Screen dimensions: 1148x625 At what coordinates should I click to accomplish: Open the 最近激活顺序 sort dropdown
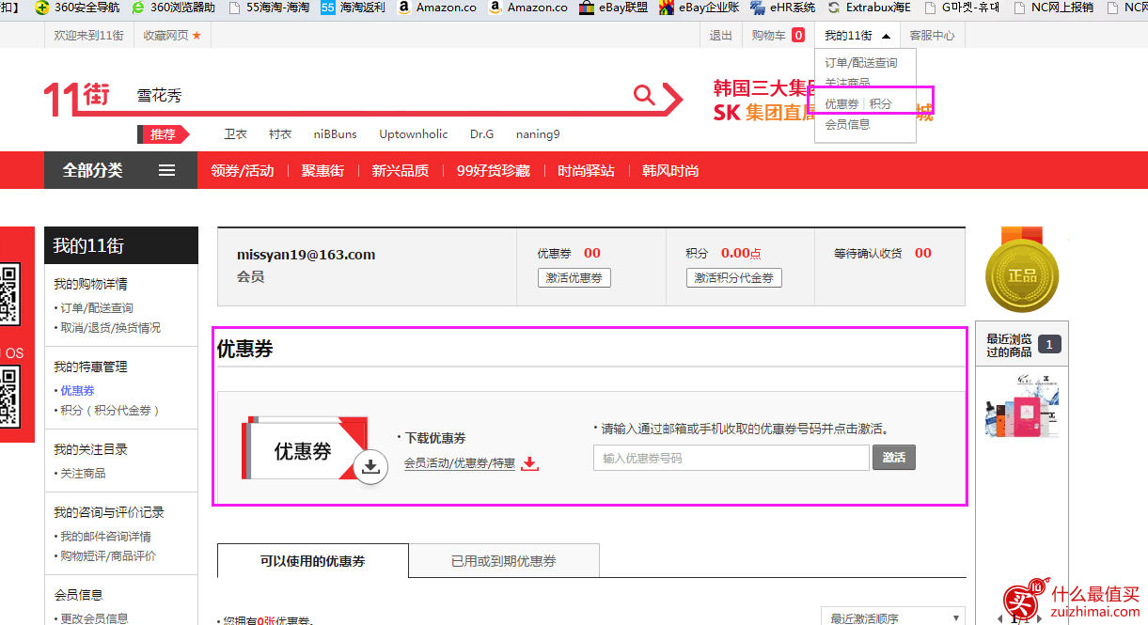click(892, 618)
